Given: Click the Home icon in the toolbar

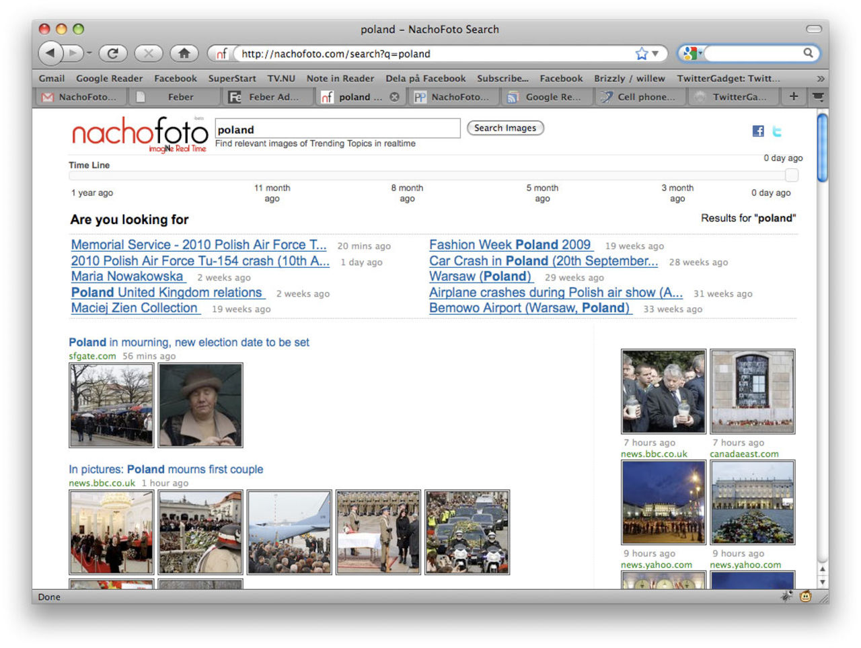Looking at the screenshot, I should (x=184, y=53).
